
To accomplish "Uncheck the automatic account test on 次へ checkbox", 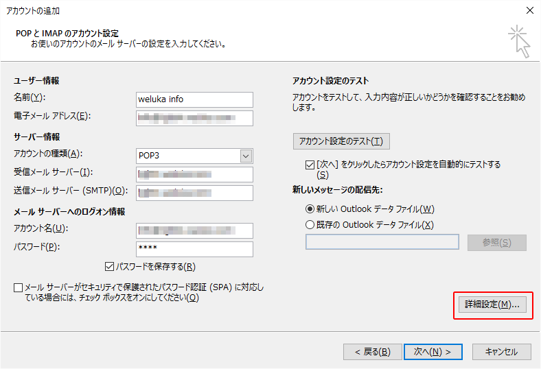I will (310, 165).
